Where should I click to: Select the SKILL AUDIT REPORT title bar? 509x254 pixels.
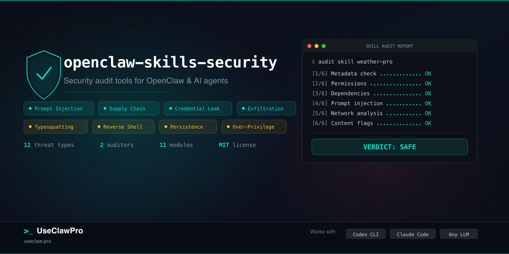(x=390, y=46)
